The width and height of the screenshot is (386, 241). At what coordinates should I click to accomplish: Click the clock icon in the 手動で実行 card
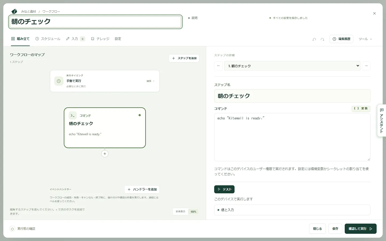[x=59, y=81]
